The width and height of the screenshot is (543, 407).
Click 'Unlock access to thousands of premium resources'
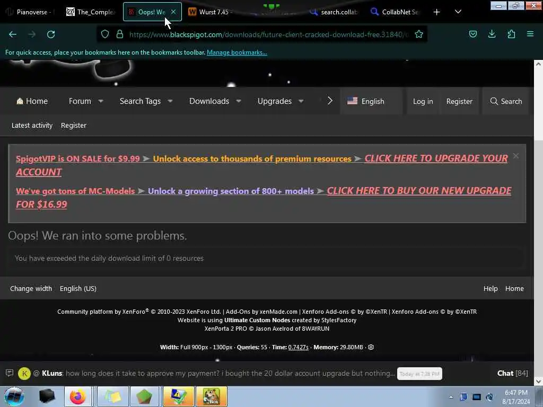tap(252, 158)
